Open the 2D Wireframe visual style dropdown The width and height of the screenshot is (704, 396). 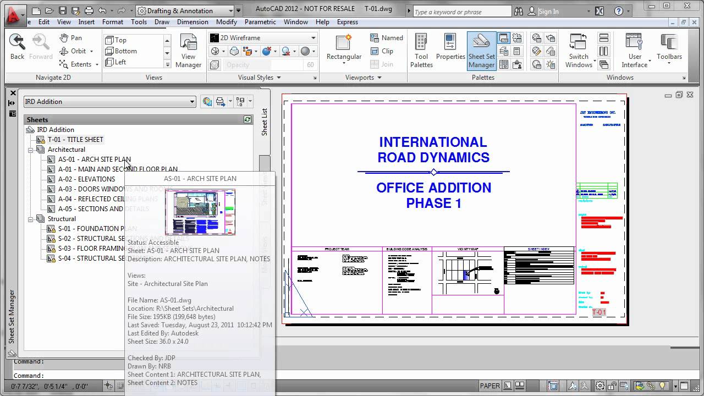263,38
